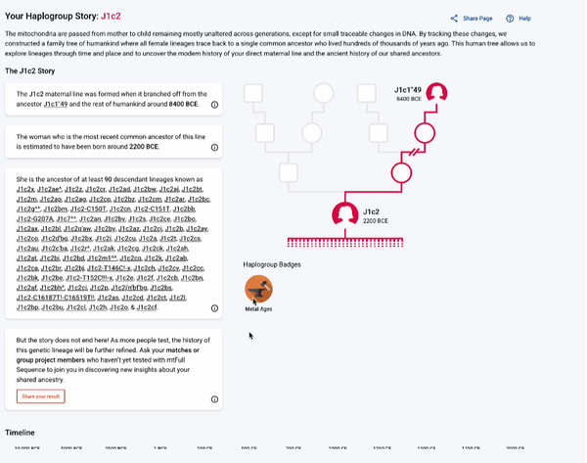Click the red circle node above J1c2
This screenshot has width=587, height=463.
[x=401, y=172]
